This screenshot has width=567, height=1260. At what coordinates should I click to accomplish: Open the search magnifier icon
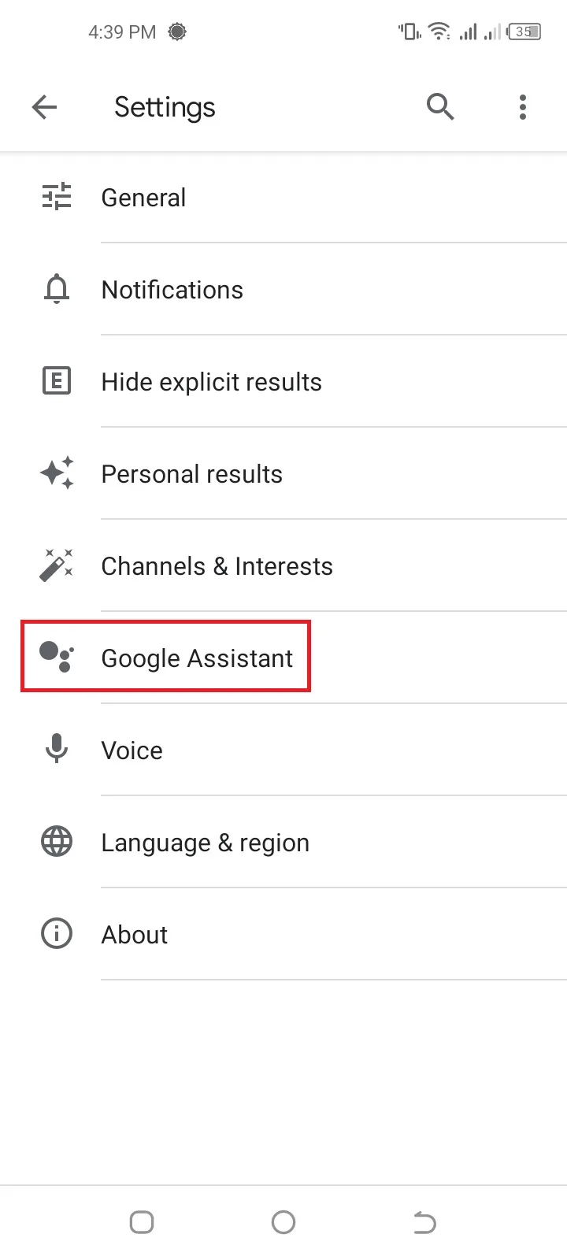(440, 106)
